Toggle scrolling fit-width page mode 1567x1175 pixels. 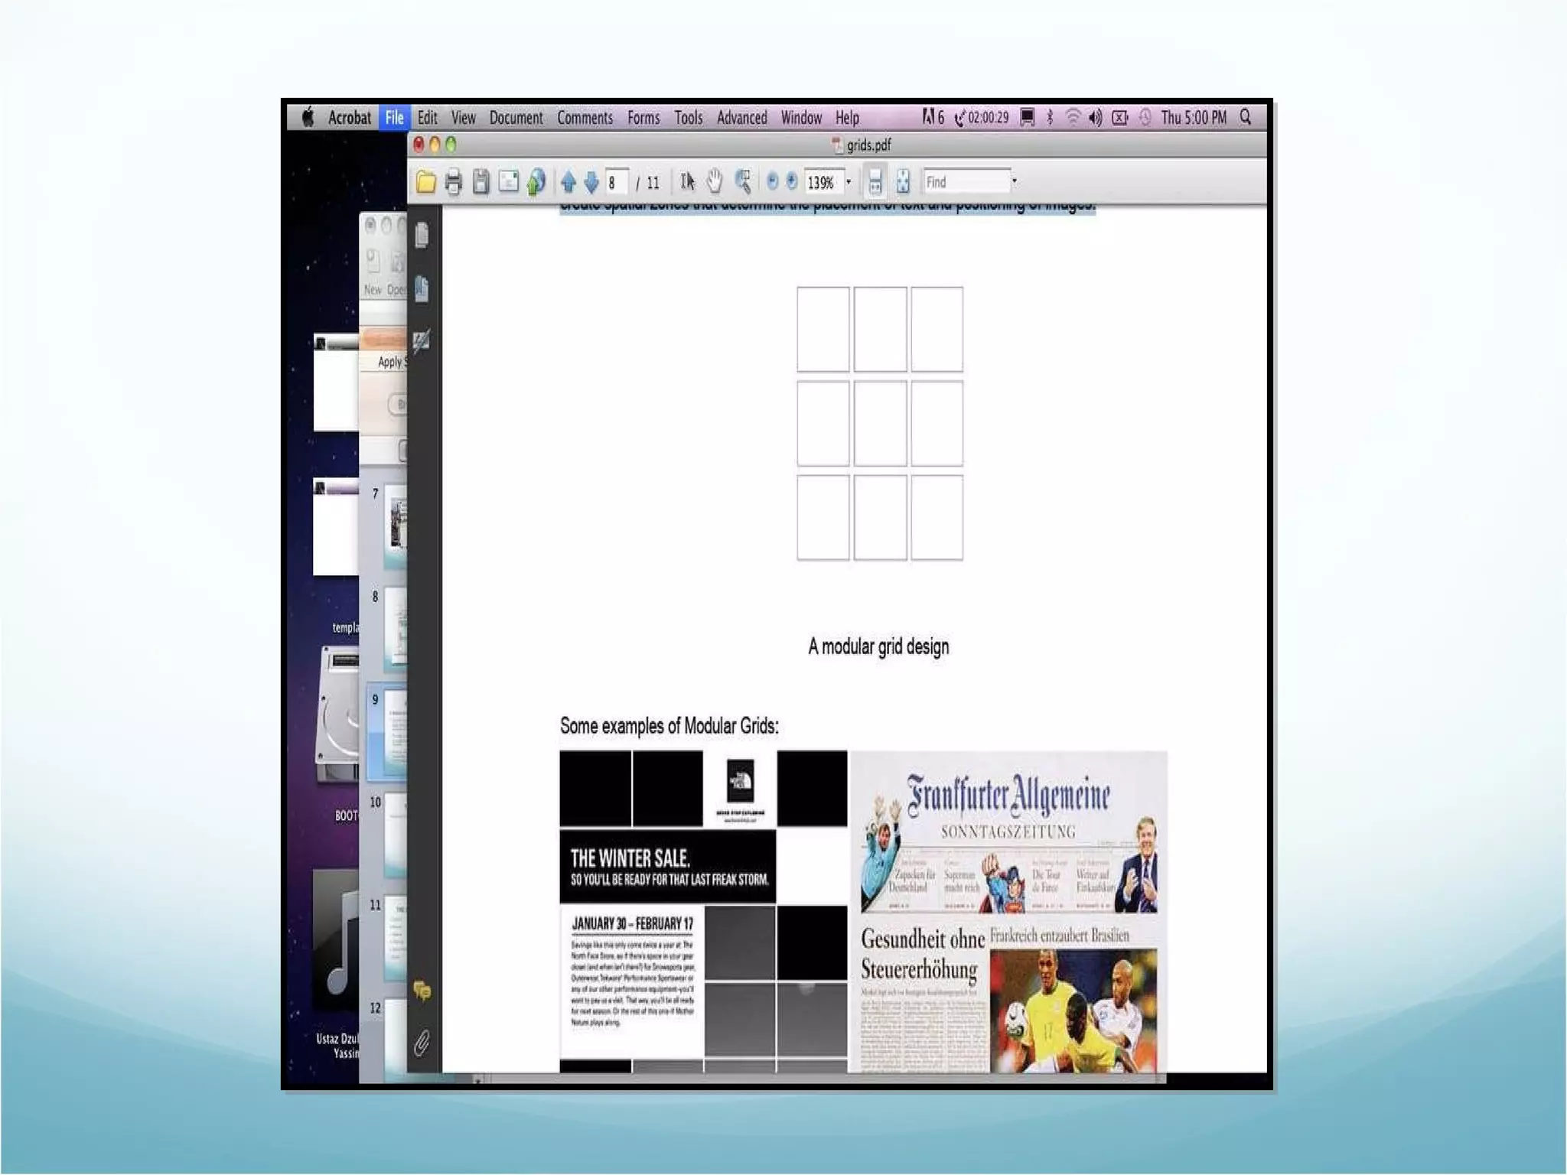tap(875, 182)
